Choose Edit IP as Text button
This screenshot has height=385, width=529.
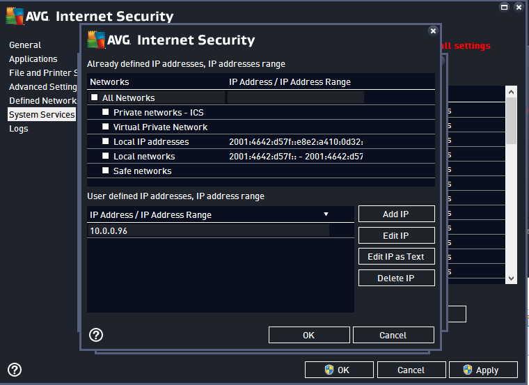(397, 256)
